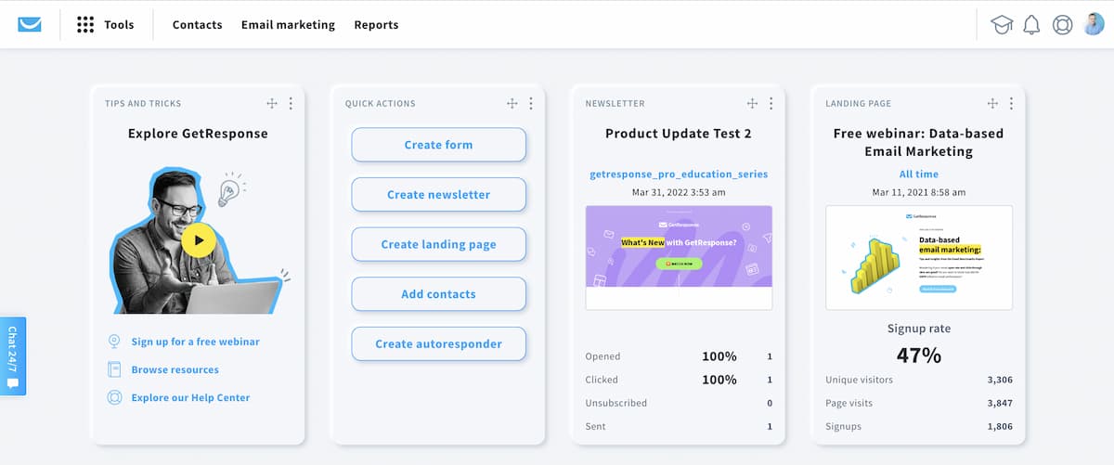Open three-dot menu on Landing Page card

tap(1011, 104)
